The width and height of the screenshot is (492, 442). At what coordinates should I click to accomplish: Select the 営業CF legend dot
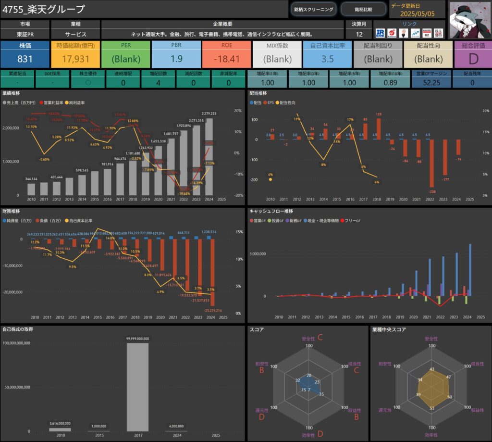(251, 221)
